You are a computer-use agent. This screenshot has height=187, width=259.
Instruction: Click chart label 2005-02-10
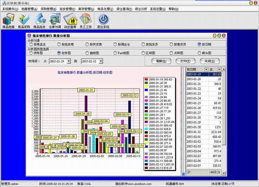click(122, 115)
